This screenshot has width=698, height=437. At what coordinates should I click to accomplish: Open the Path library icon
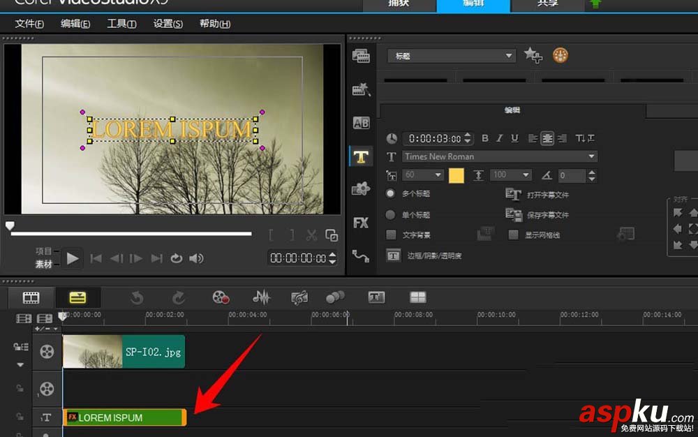[x=361, y=256]
